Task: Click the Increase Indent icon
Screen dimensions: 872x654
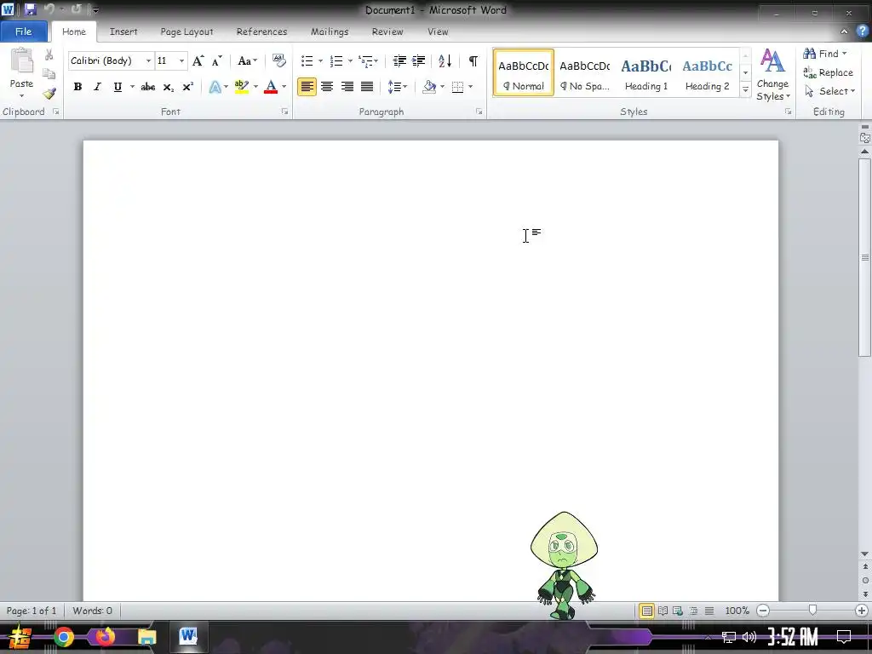Action: pos(419,60)
